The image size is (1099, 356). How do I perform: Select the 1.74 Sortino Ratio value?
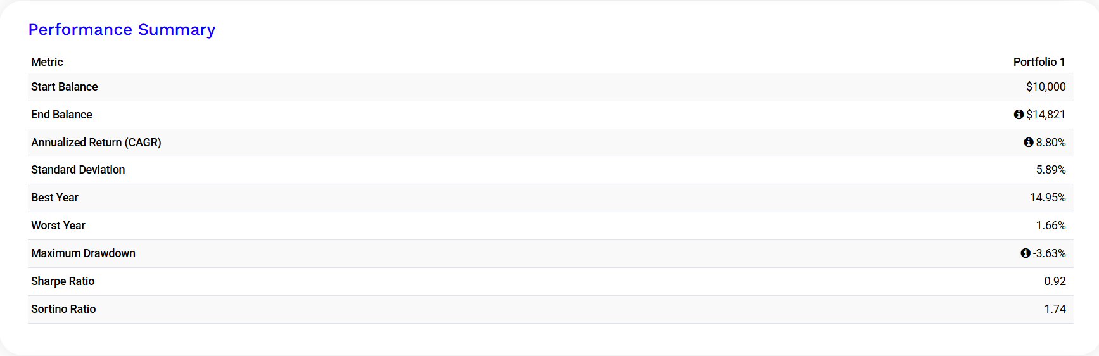coord(1055,309)
